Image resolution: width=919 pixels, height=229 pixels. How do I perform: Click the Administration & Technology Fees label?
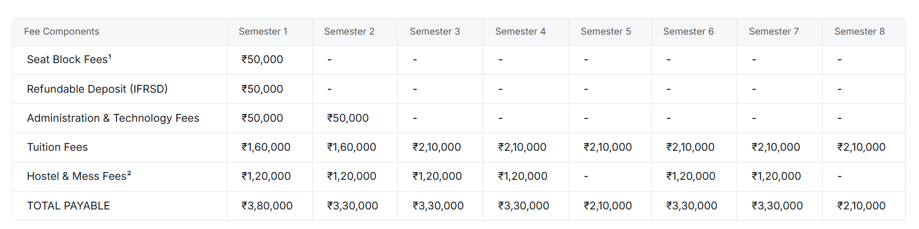point(113,118)
